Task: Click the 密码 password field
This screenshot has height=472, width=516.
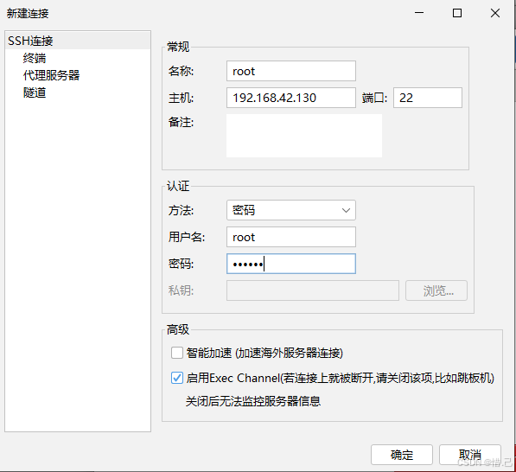Action: (291, 264)
